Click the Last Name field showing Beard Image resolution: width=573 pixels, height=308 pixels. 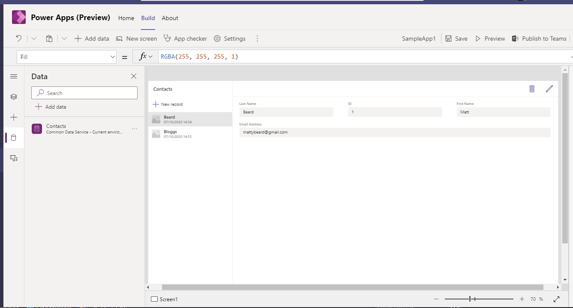(286, 112)
